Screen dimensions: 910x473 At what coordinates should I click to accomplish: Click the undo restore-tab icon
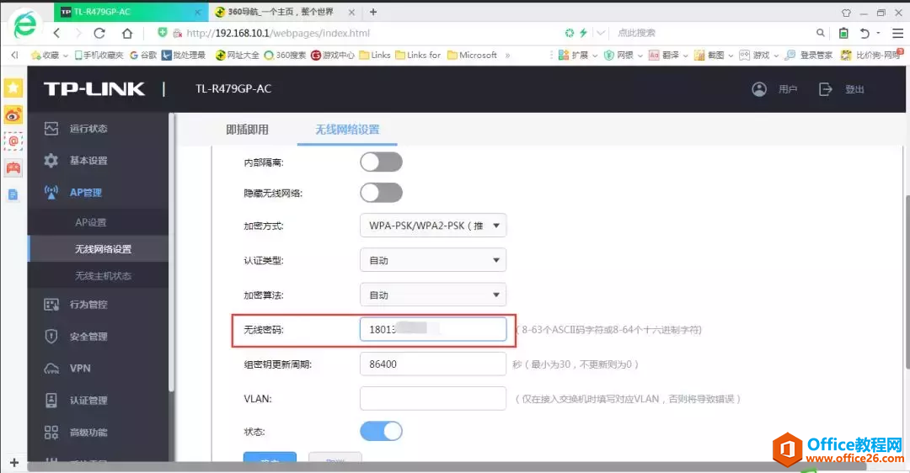click(864, 33)
